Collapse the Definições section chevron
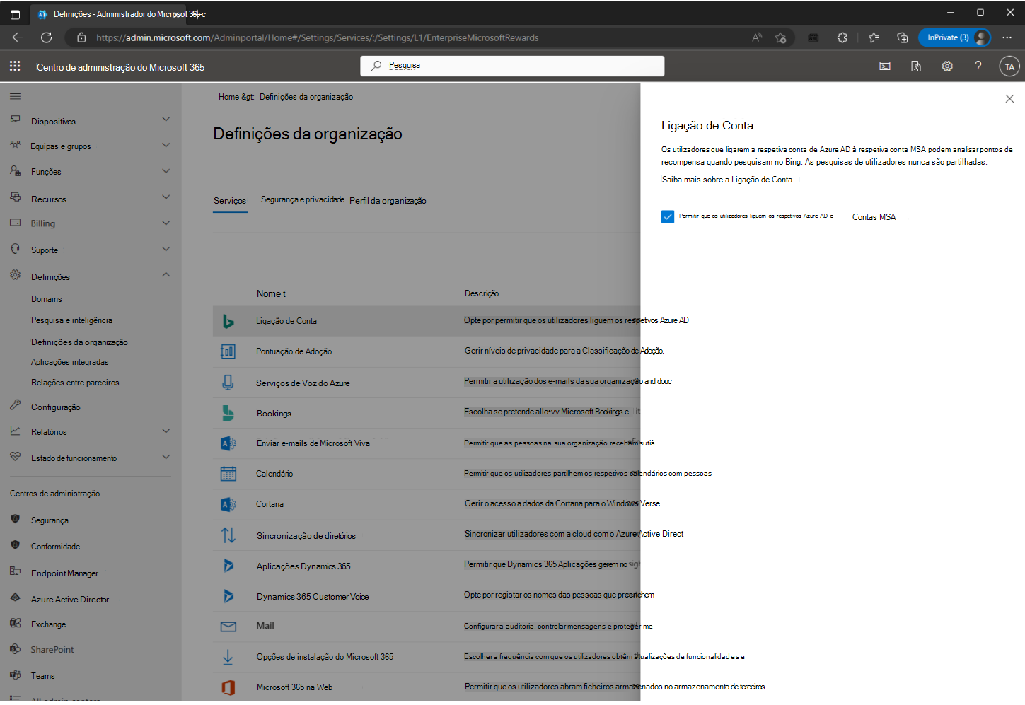This screenshot has width=1025, height=705. pyautogui.click(x=166, y=274)
